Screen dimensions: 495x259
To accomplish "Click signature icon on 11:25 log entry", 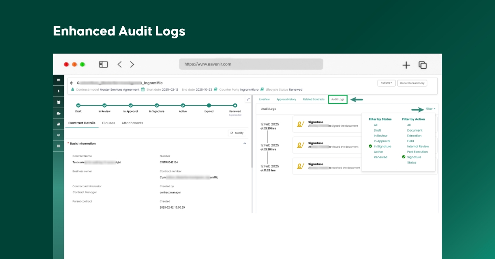I will click(301, 166).
